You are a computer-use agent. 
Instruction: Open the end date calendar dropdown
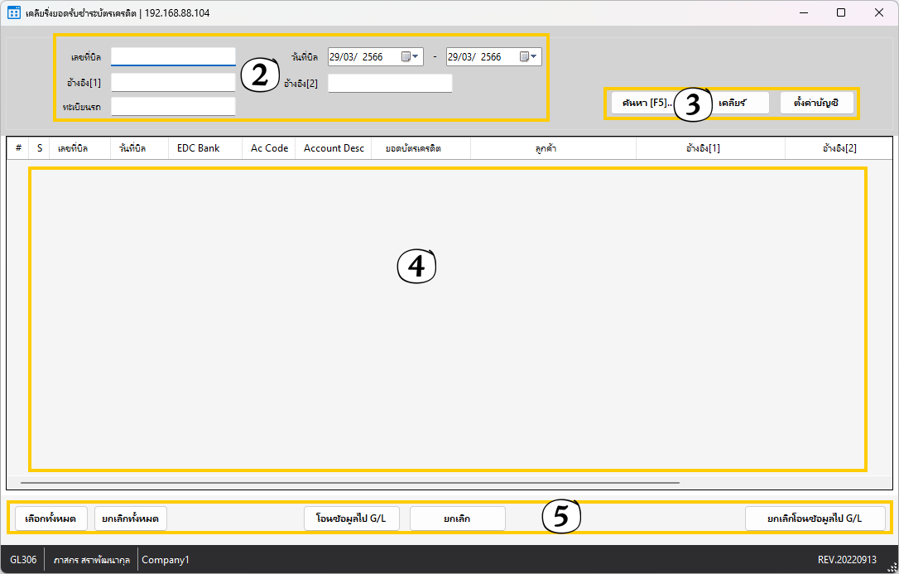pyautogui.click(x=529, y=57)
